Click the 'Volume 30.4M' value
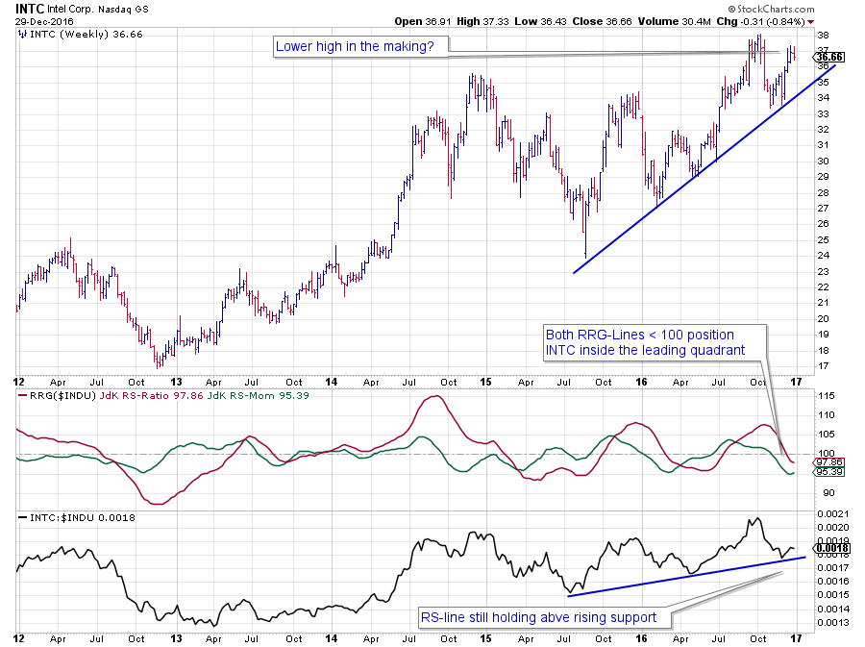The height and width of the screenshot is (647, 865). click(x=674, y=21)
